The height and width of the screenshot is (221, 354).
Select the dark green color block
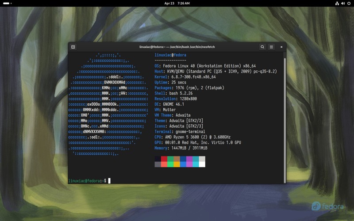click(x=170, y=159)
